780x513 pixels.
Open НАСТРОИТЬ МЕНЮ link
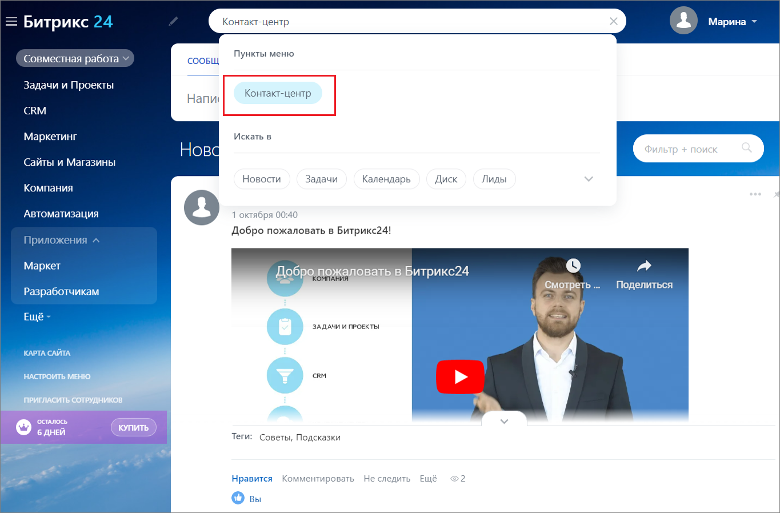pos(57,376)
